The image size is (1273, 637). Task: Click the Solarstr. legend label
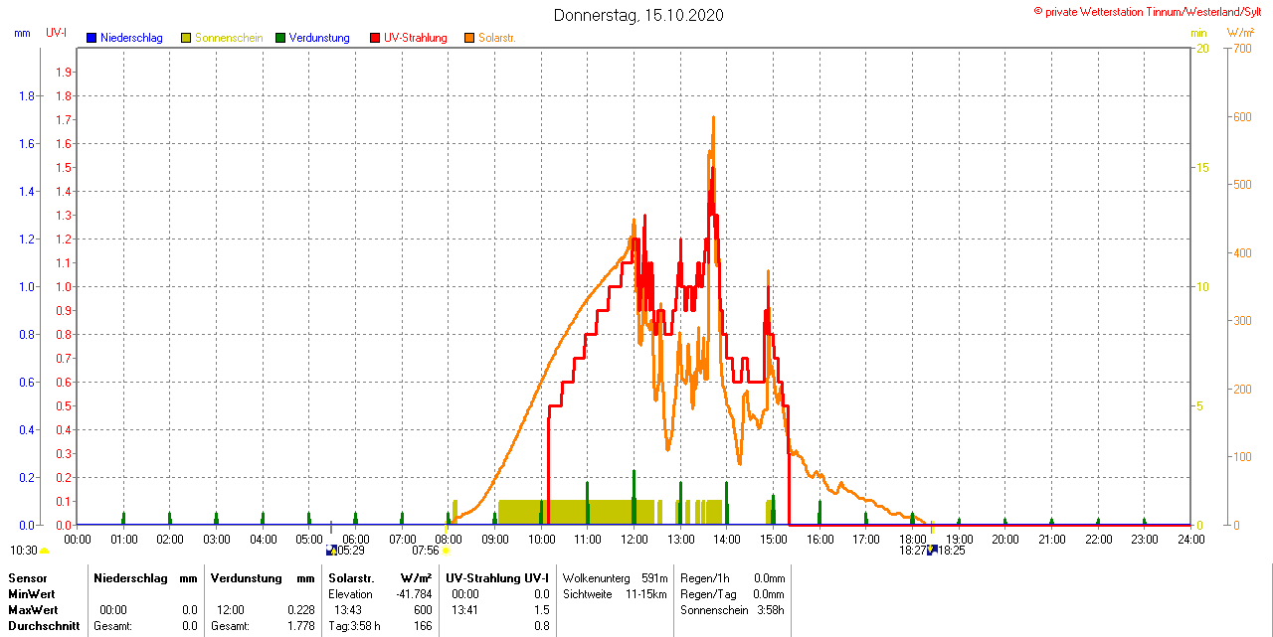[496, 38]
